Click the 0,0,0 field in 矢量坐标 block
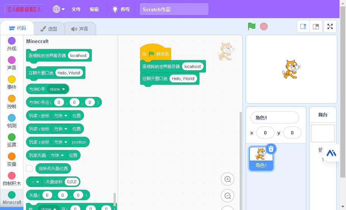The width and height of the screenshot is (346, 210). pyautogui.click(x=72, y=182)
